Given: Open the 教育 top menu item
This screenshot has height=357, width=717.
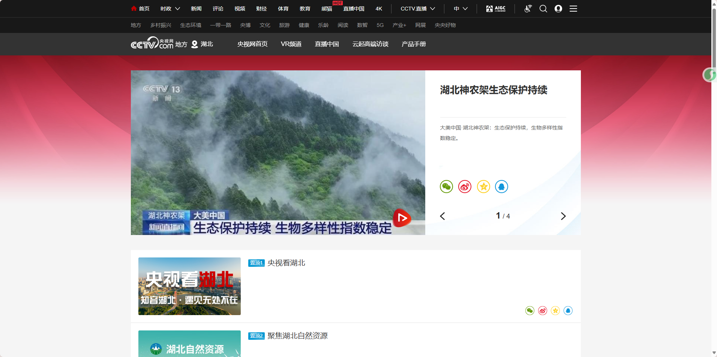Looking at the screenshot, I should point(305,9).
